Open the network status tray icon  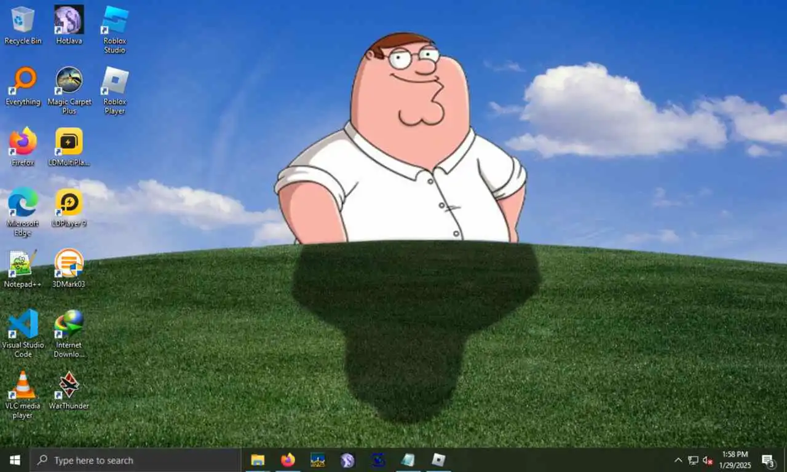point(693,460)
